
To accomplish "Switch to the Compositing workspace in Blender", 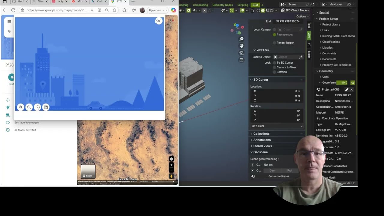I will click(x=200, y=5).
